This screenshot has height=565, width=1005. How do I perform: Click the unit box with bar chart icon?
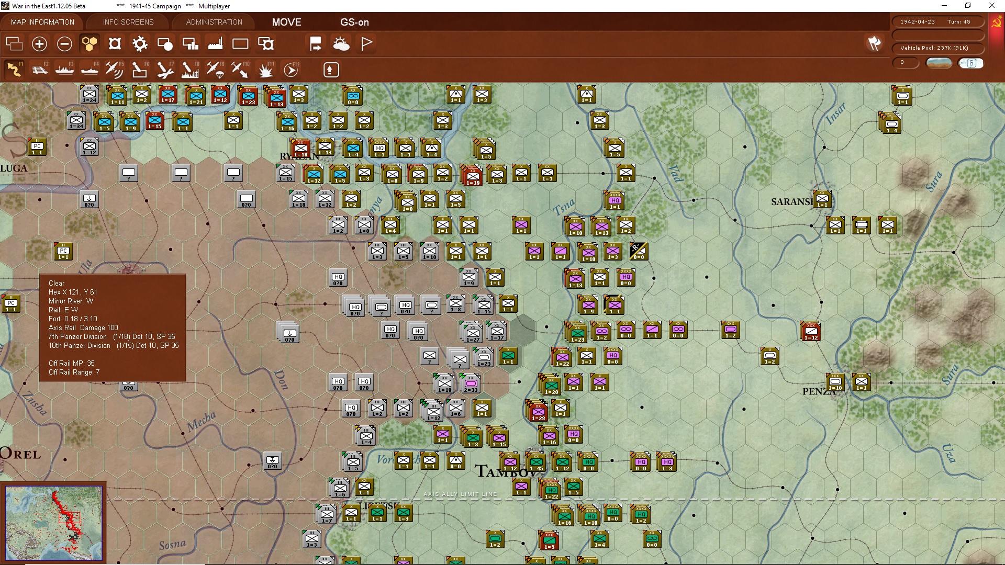(190, 44)
